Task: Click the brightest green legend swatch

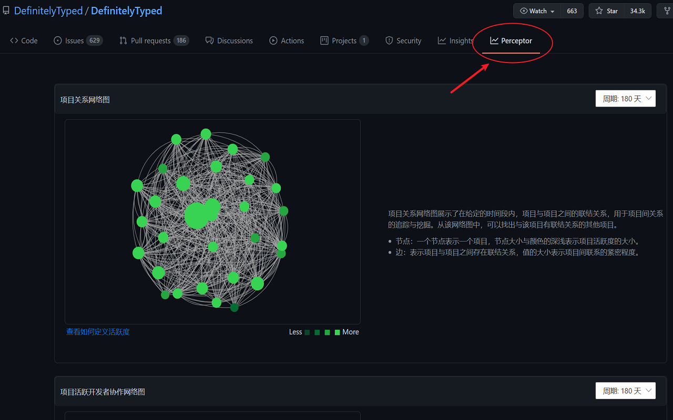Action: (337, 332)
